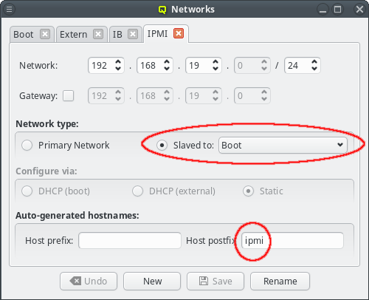The image size is (369, 300).
Task: Choose the Static radio option
Action: [x=248, y=191]
